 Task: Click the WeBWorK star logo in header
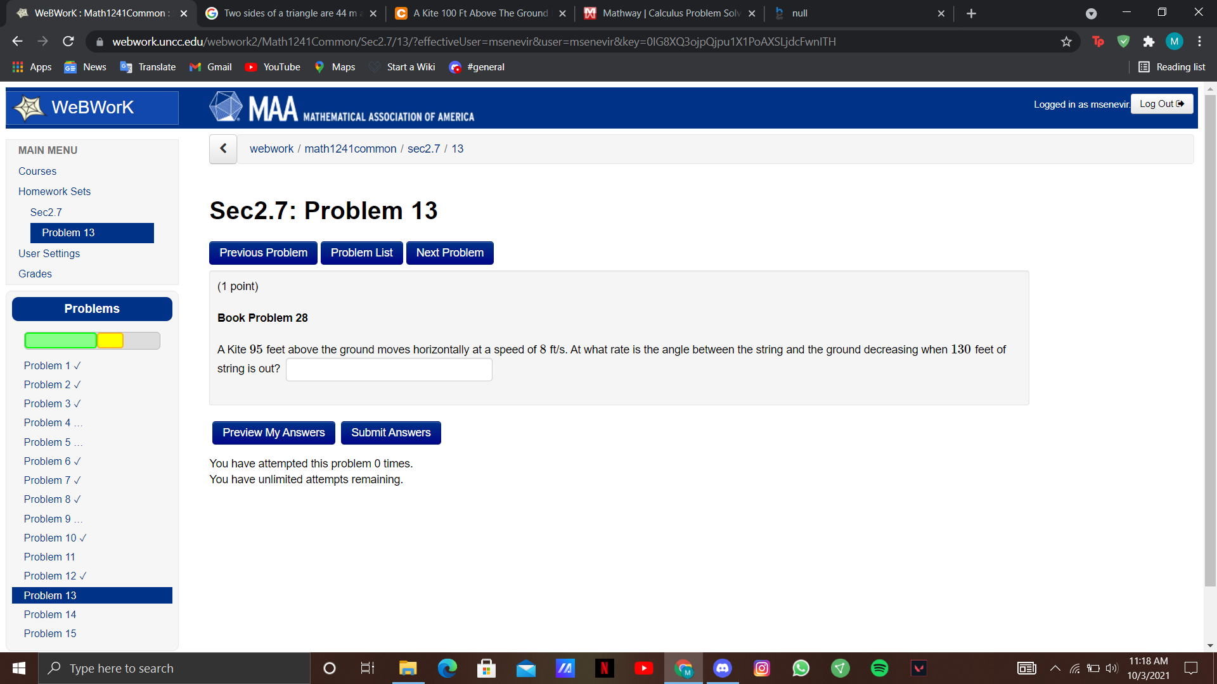click(29, 108)
